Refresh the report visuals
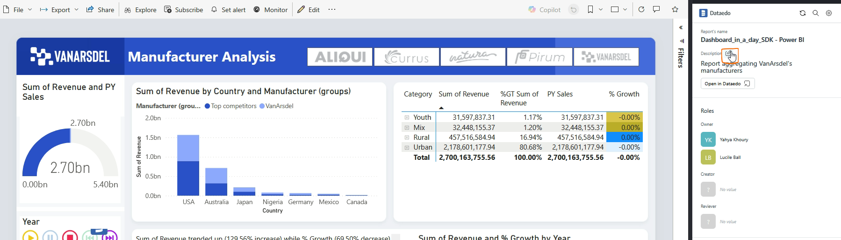 coord(641,9)
